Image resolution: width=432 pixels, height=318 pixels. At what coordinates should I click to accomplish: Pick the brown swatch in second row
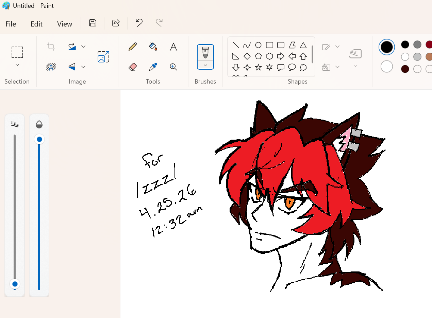429,57
